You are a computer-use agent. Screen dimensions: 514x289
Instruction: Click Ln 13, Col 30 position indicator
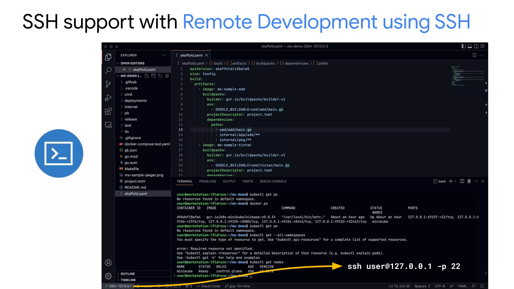(x=399, y=286)
